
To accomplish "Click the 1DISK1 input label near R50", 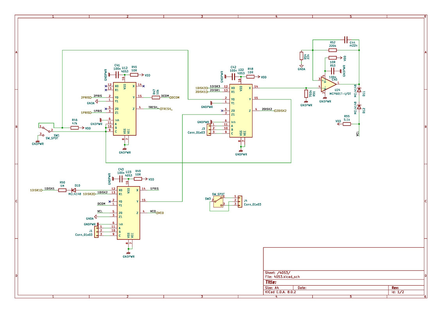I will click(36, 190).
